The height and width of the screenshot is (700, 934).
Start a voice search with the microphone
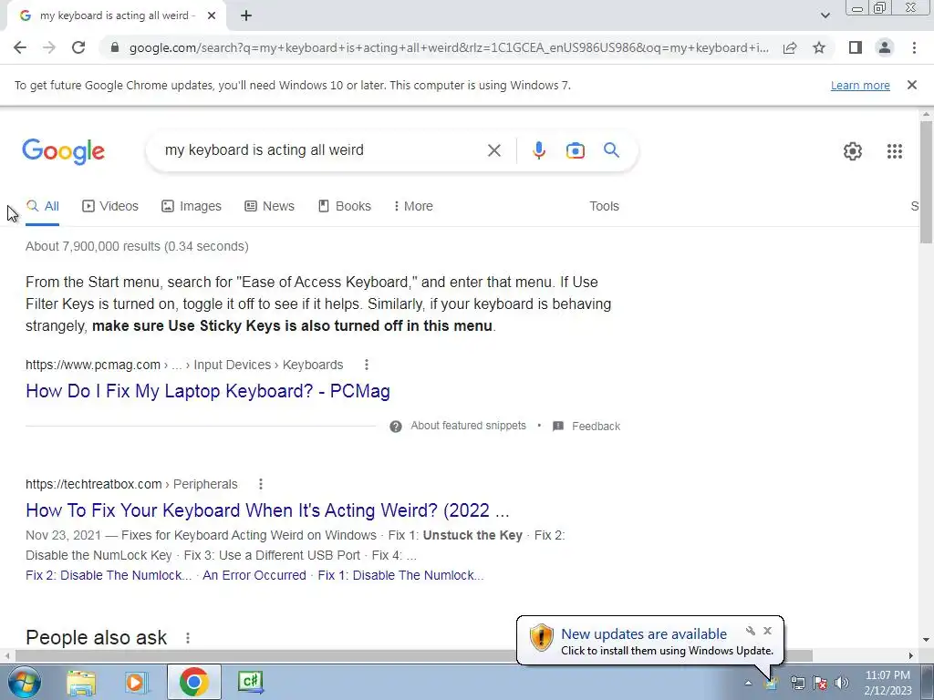tap(538, 150)
